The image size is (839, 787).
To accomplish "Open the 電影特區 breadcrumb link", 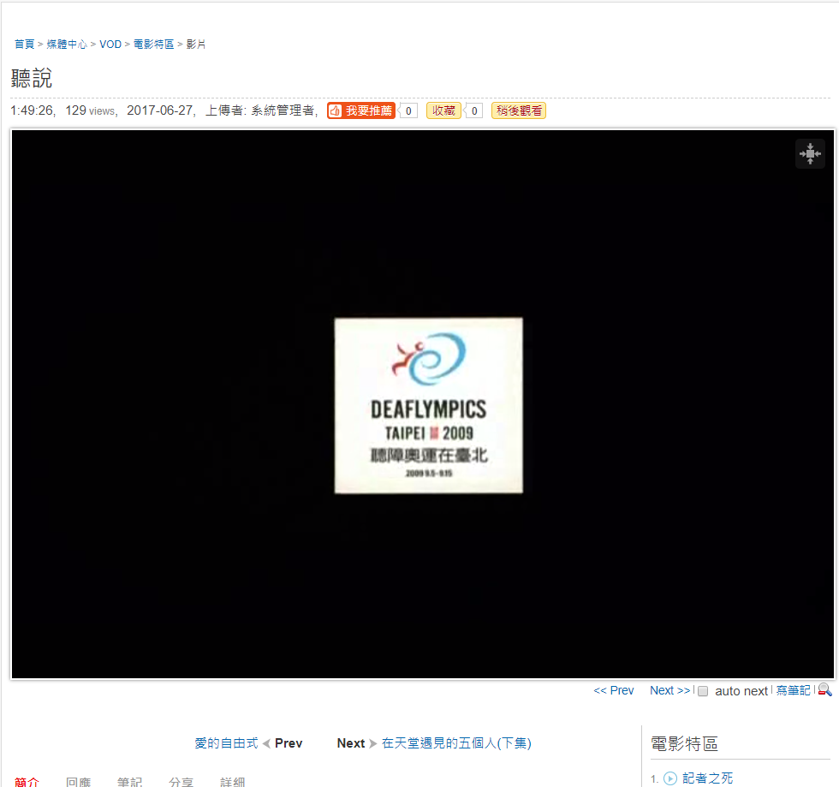I will click(x=153, y=44).
